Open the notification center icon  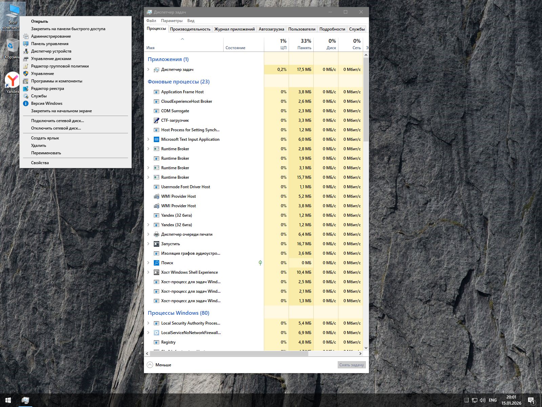pos(531,400)
